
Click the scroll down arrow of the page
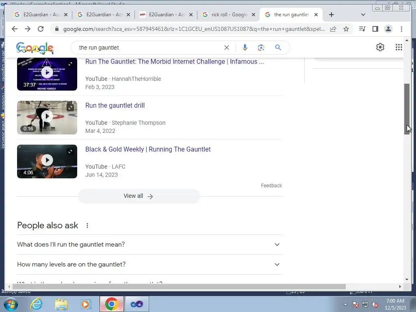click(x=407, y=279)
